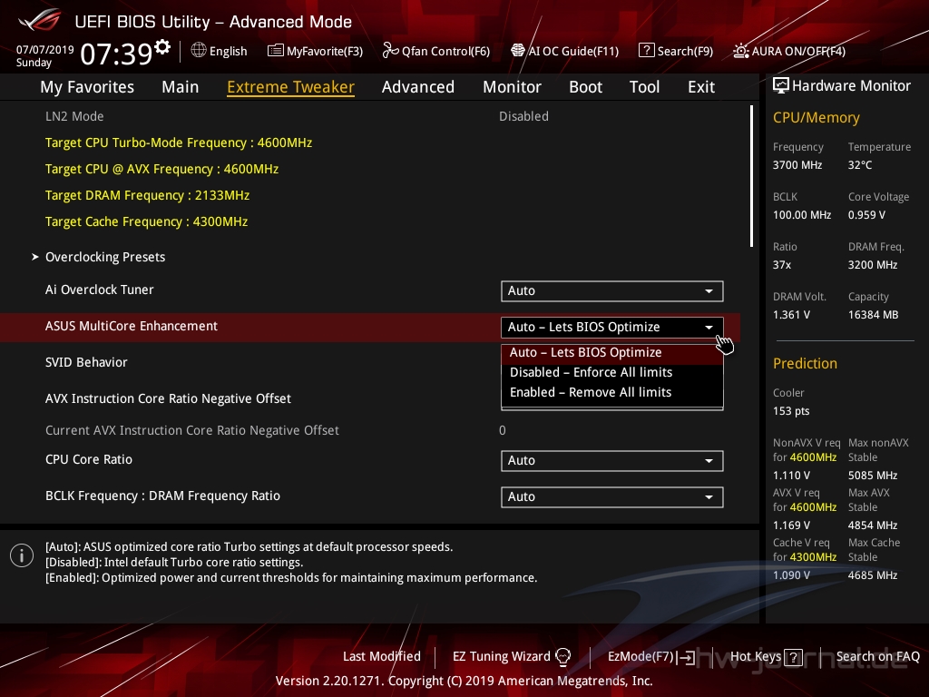Select the ASUS MultiCore Enhancement label

pos(132,326)
